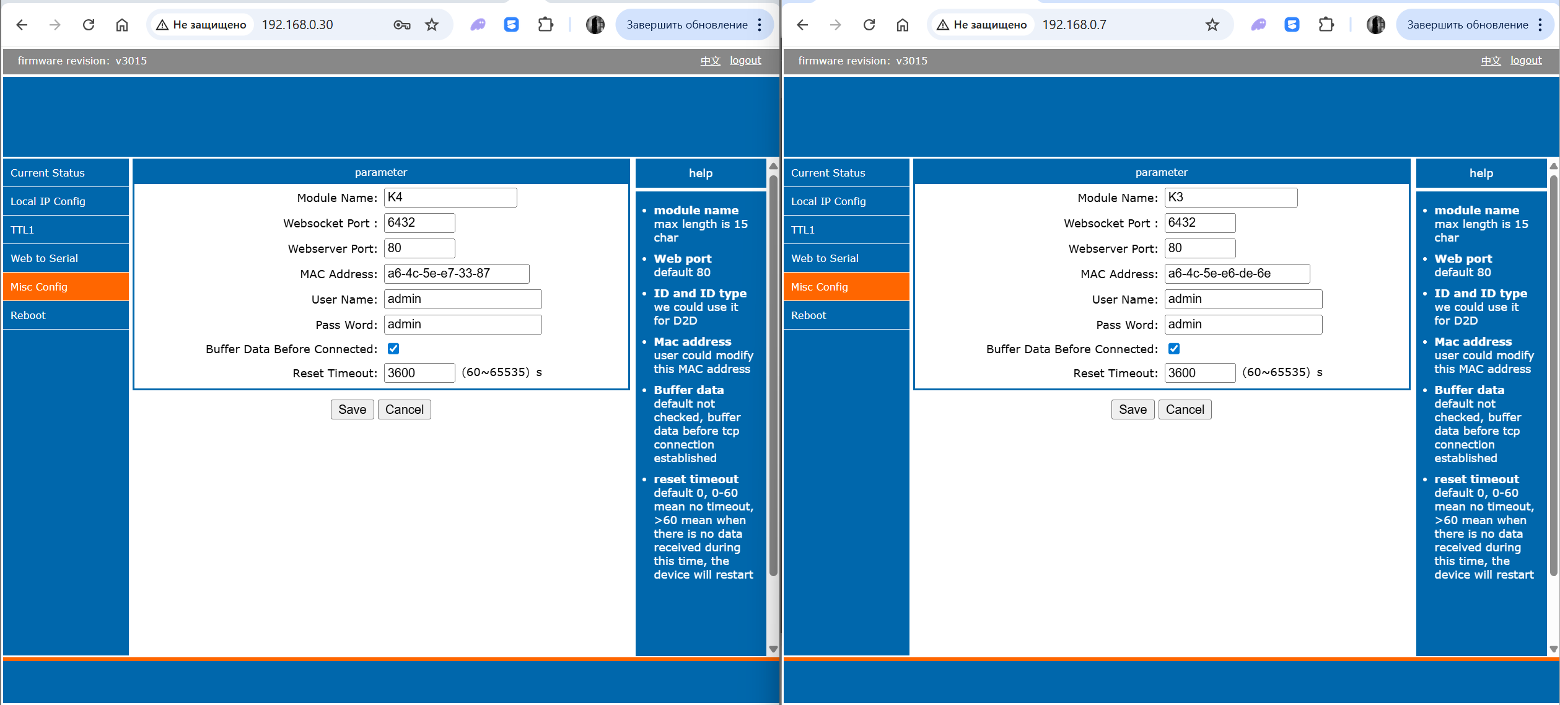Image resolution: width=1560 pixels, height=705 pixels.
Task: Bookmark the 192.168.0.7 page with star
Action: pos(1212,25)
